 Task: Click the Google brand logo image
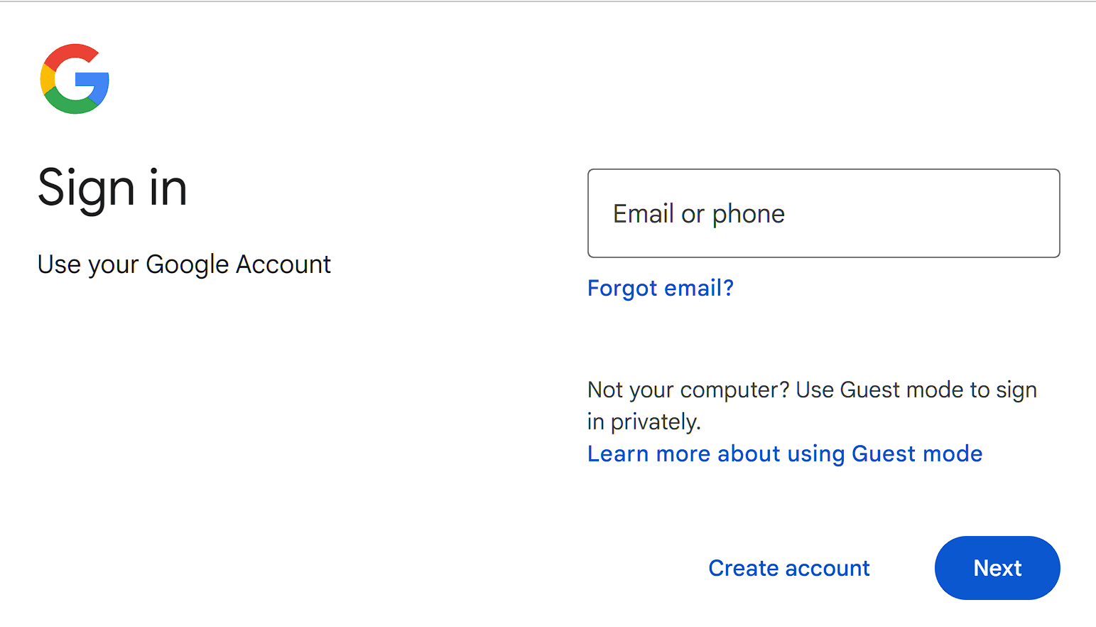tap(75, 79)
